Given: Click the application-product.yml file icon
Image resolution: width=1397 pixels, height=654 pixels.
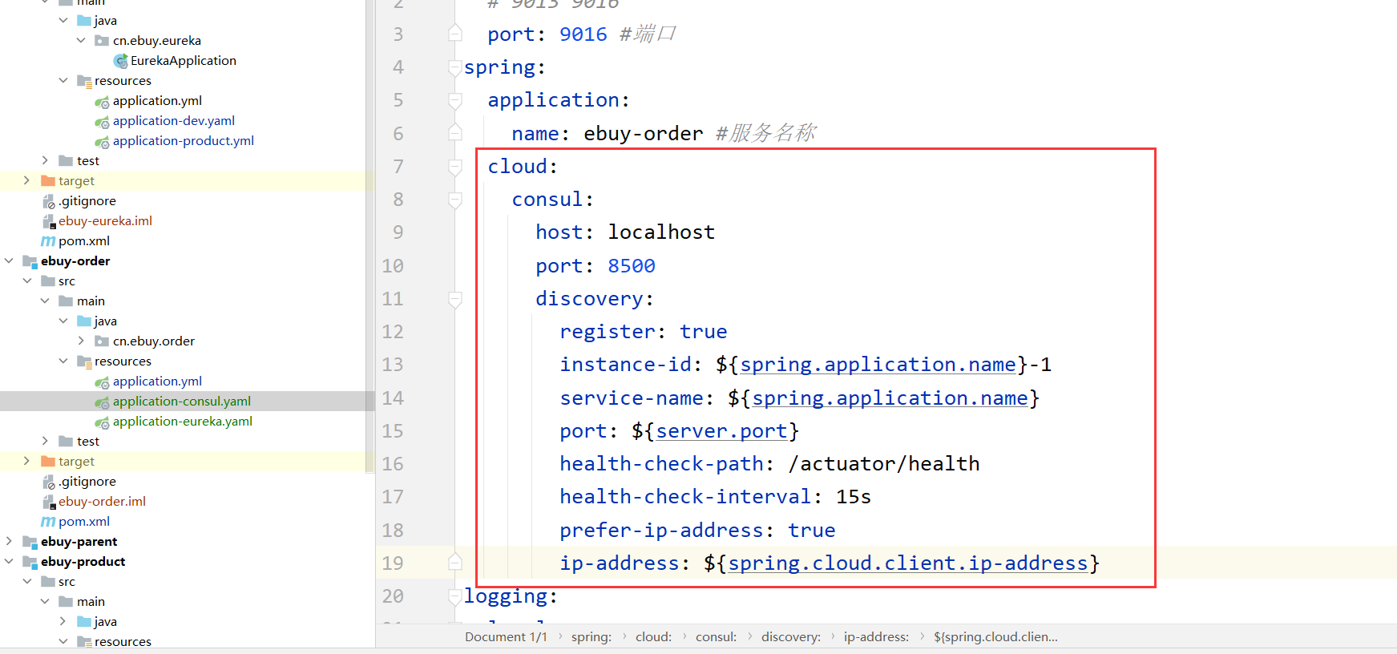Looking at the screenshot, I should tap(102, 142).
